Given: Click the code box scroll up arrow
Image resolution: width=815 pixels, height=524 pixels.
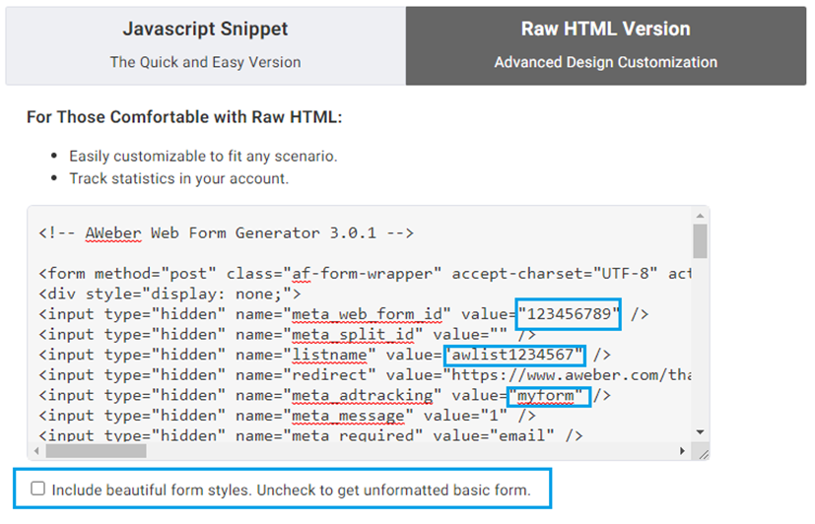Looking at the screenshot, I should click(x=700, y=216).
